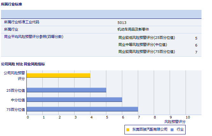Select the yellow company risk score bar

click(59, 75)
